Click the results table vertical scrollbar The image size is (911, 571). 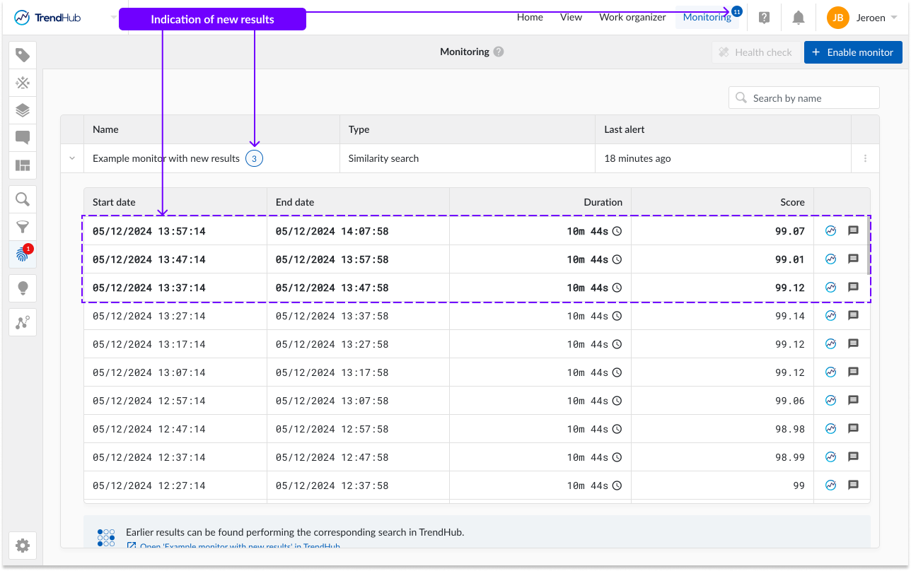[x=869, y=247]
